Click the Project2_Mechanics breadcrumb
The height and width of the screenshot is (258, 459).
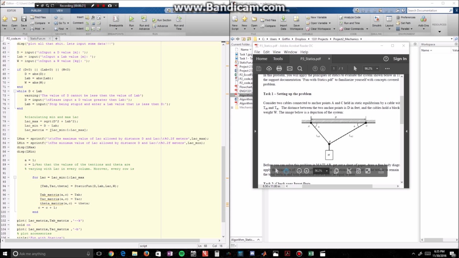coord(346,39)
